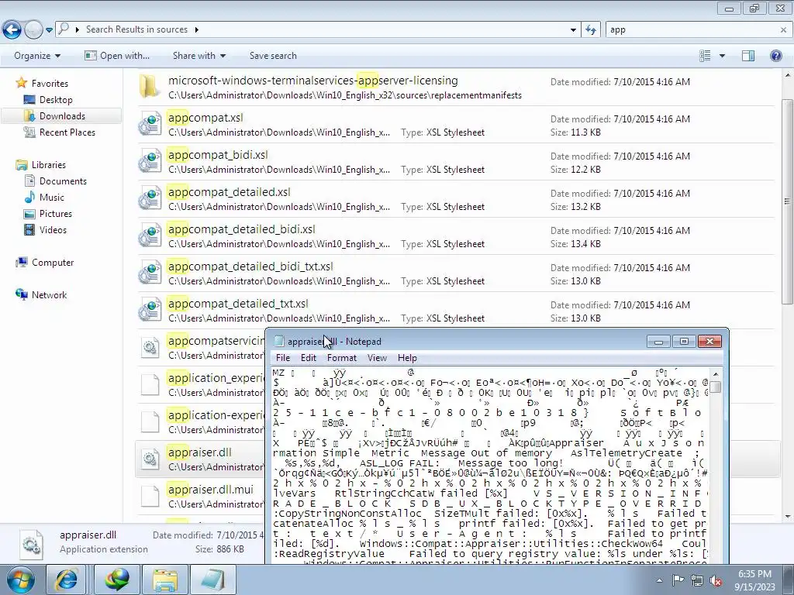Open the Notepad Edit menu
The image size is (794, 595).
point(309,358)
